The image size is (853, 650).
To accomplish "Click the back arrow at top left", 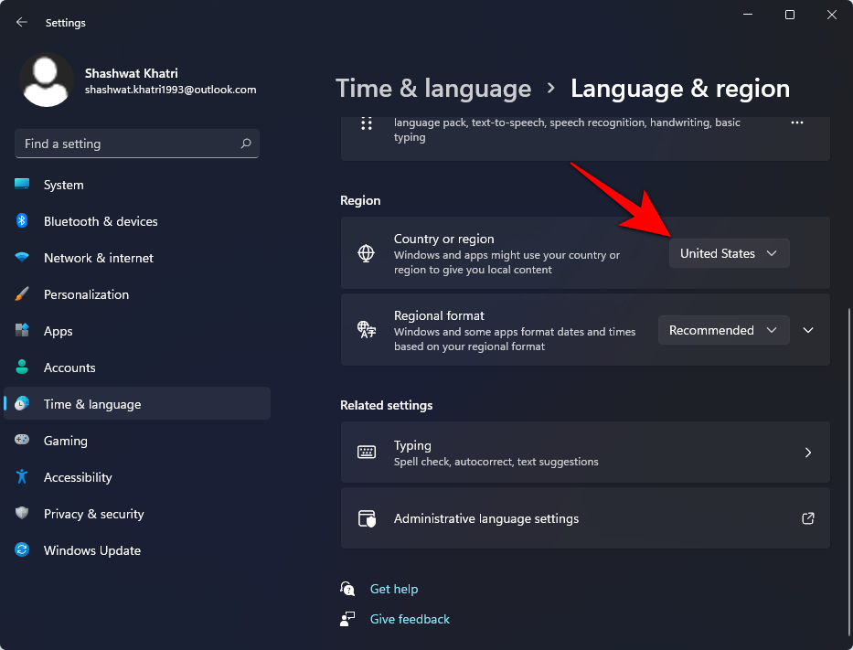I will (x=20, y=22).
